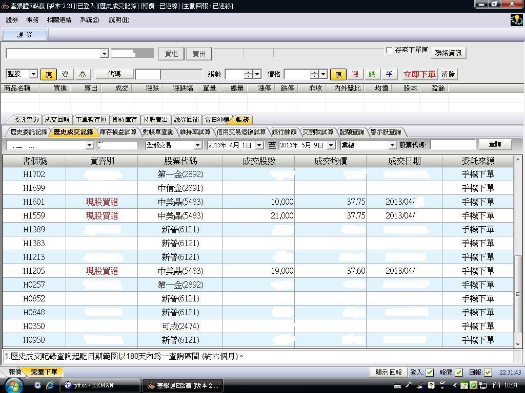Launch Windows Media Player from quick launch

pos(37,385)
